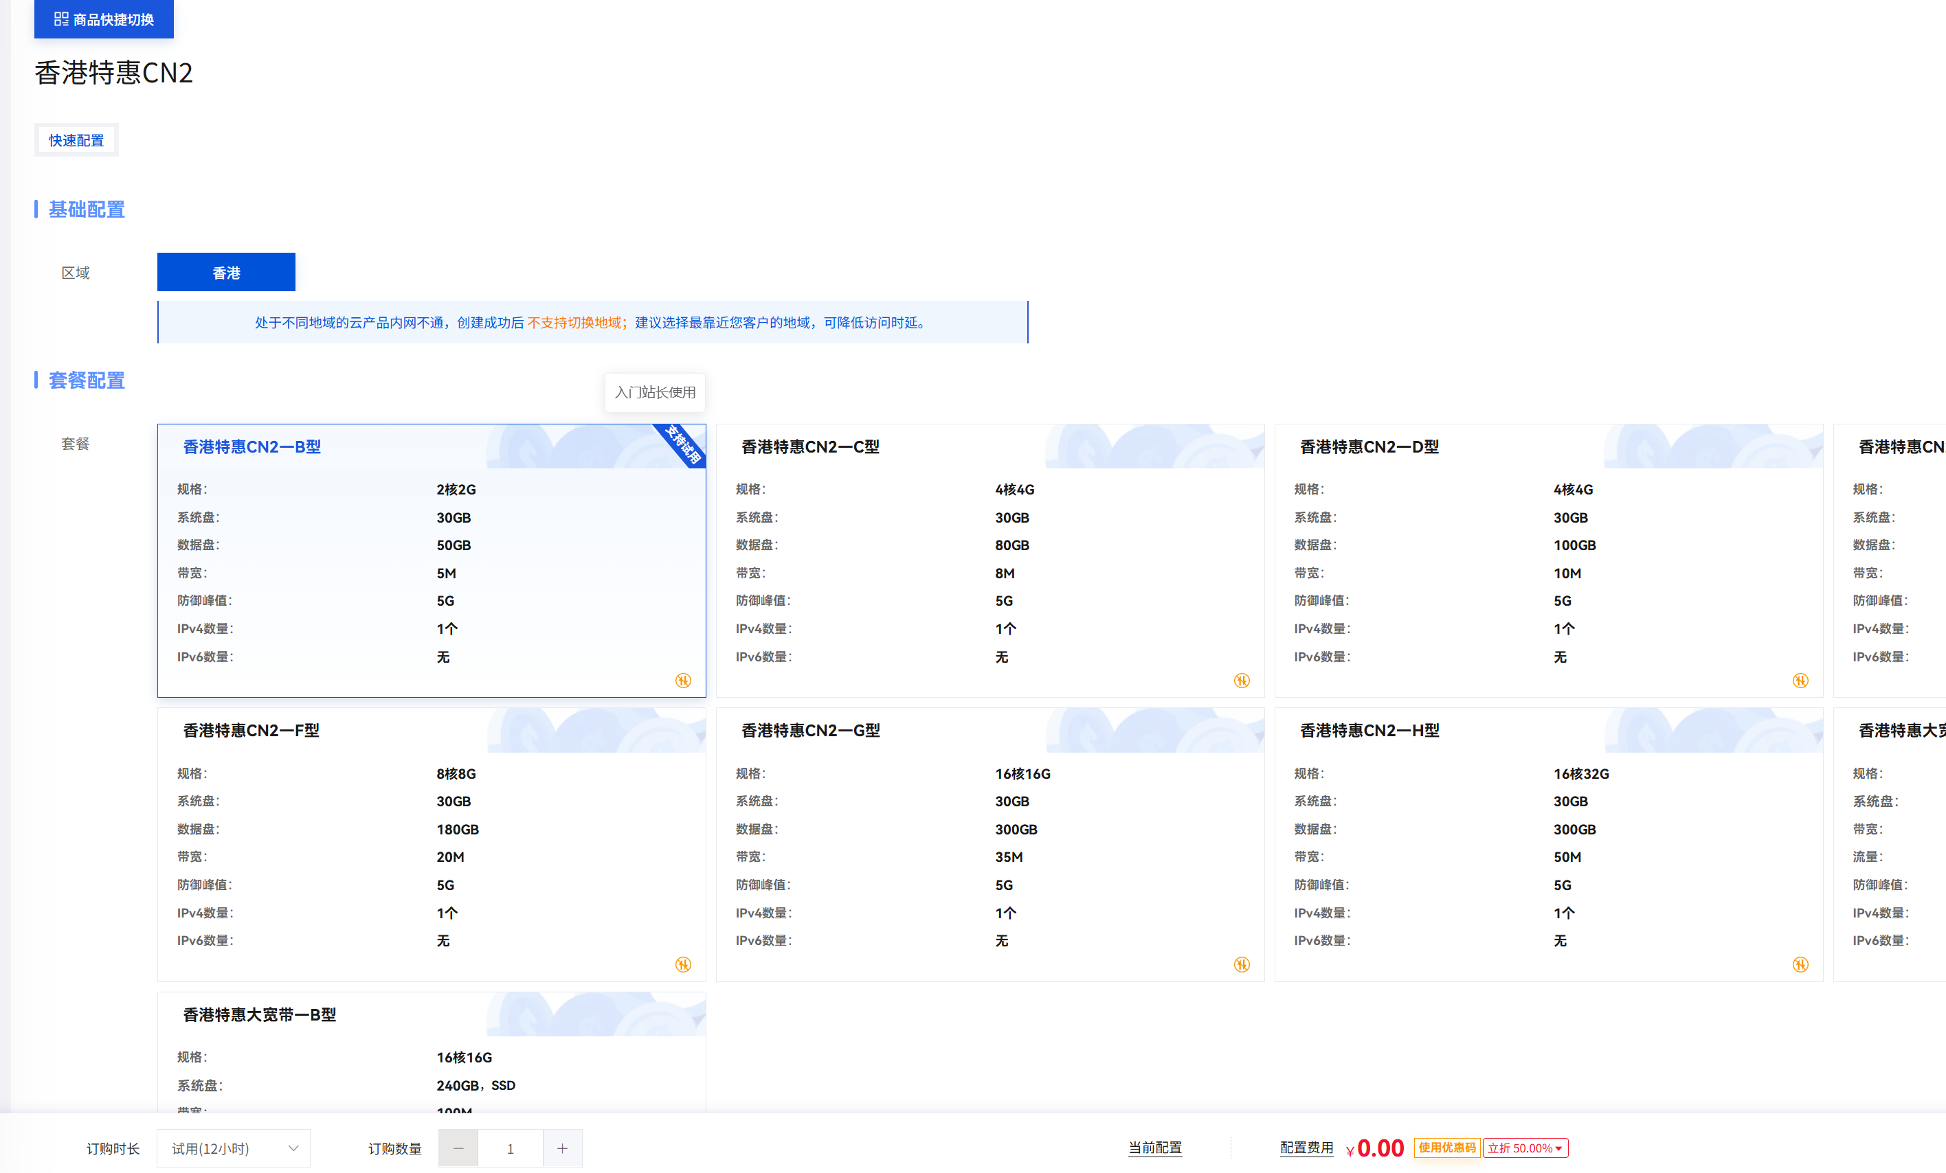
Task: Select the 香港特惠CN2—F型 package title
Action: pyautogui.click(x=251, y=730)
